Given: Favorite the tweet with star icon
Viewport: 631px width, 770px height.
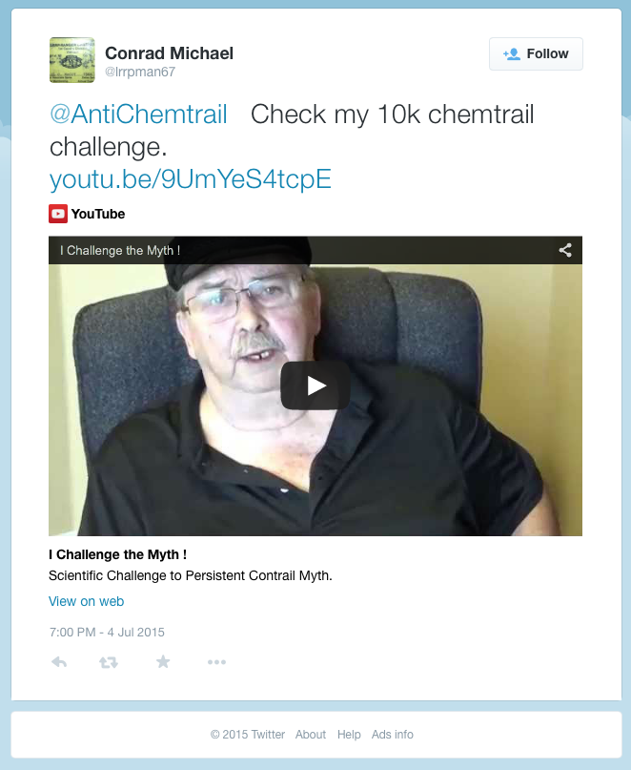Looking at the screenshot, I should click(163, 662).
